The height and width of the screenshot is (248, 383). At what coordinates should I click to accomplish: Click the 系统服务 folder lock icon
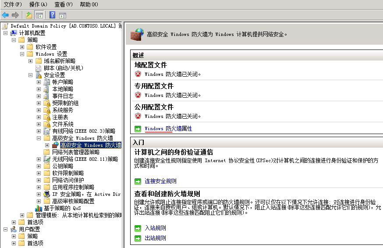pyautogui.click(x=46, y=110)
